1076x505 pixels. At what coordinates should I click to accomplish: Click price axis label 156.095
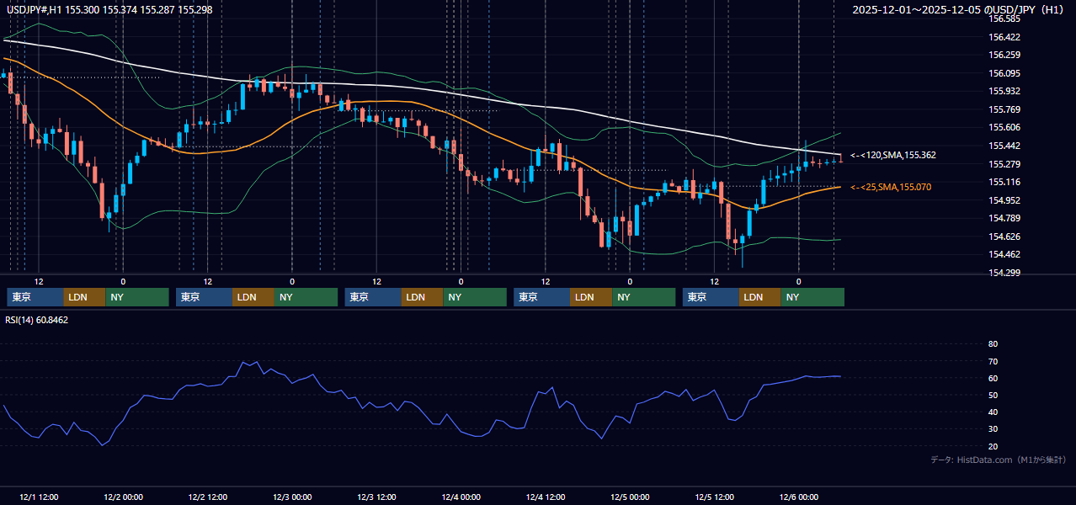(1004, 73)
